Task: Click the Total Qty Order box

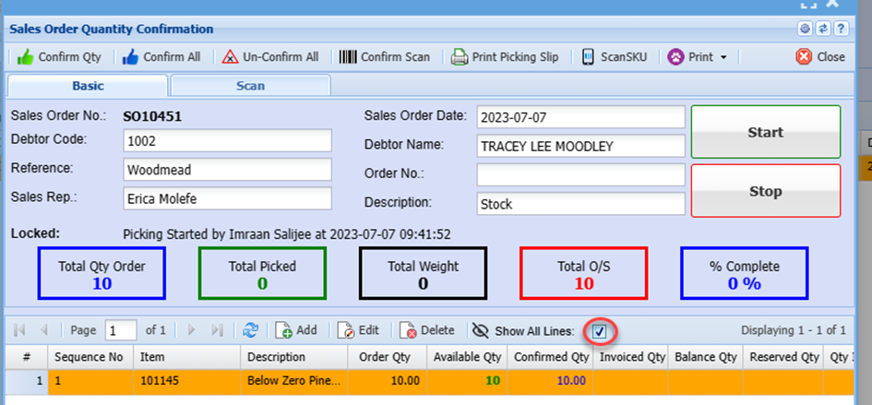Action: [x=102, y=274]
